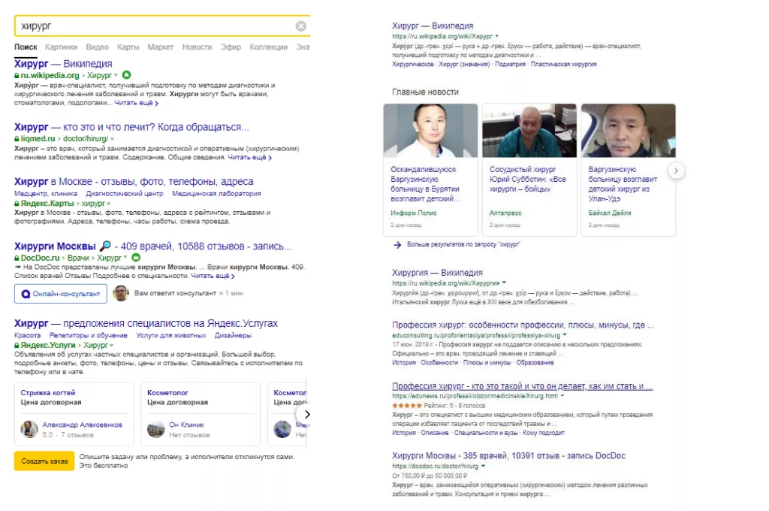Click arrow icon for Больше результатов по запросу
Image resolution: width=769 pixels, height=511 pixels.
[397, 245]
